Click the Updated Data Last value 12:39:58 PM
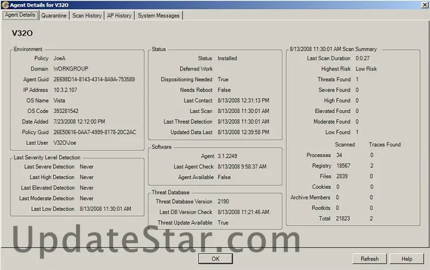This screenshot has width=430, height=270. tap(243, 132)
